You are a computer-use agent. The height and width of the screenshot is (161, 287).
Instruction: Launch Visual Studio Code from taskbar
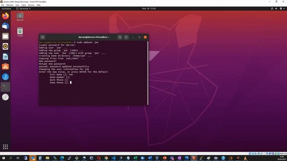[x=113, y=158]
